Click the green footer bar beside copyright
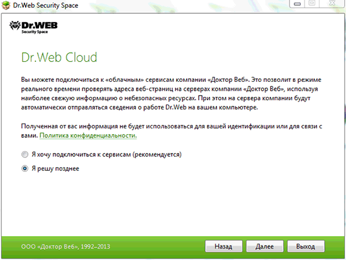The height and width of the screenshot is (260, 346). [157, 247]
